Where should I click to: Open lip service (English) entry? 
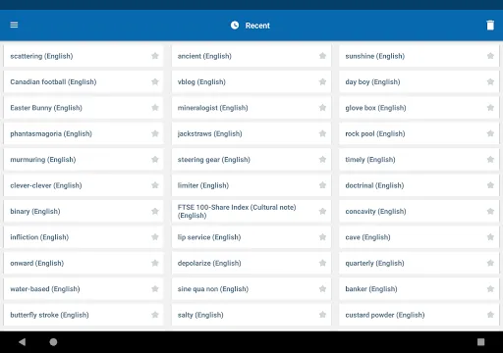[x=251, y=237]
